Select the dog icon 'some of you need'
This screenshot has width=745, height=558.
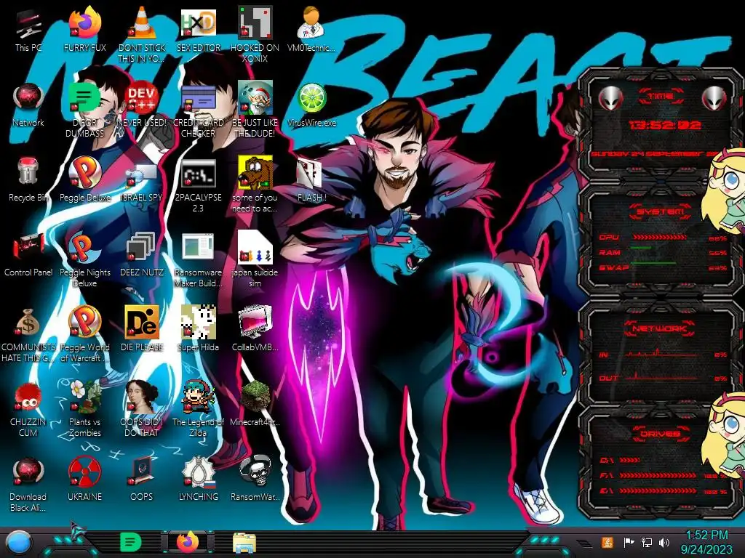[x=255, y=173]
